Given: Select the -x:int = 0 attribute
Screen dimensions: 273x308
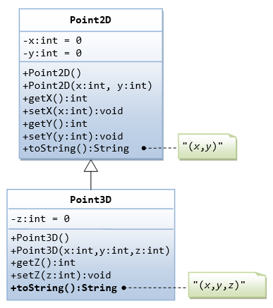Looking at the screenshot, I should (x=52, y=41).
